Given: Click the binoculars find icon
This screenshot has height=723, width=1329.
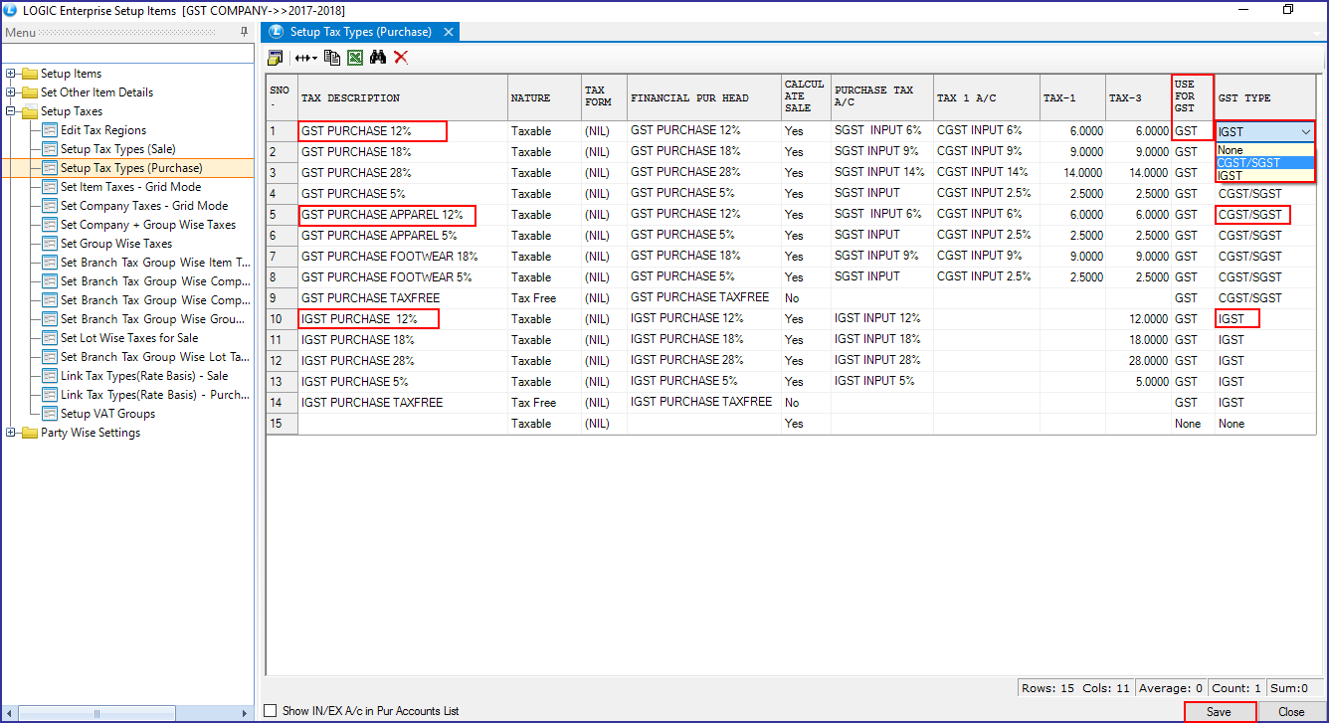Looking at the screenshot, I should [x=378, y=58].
